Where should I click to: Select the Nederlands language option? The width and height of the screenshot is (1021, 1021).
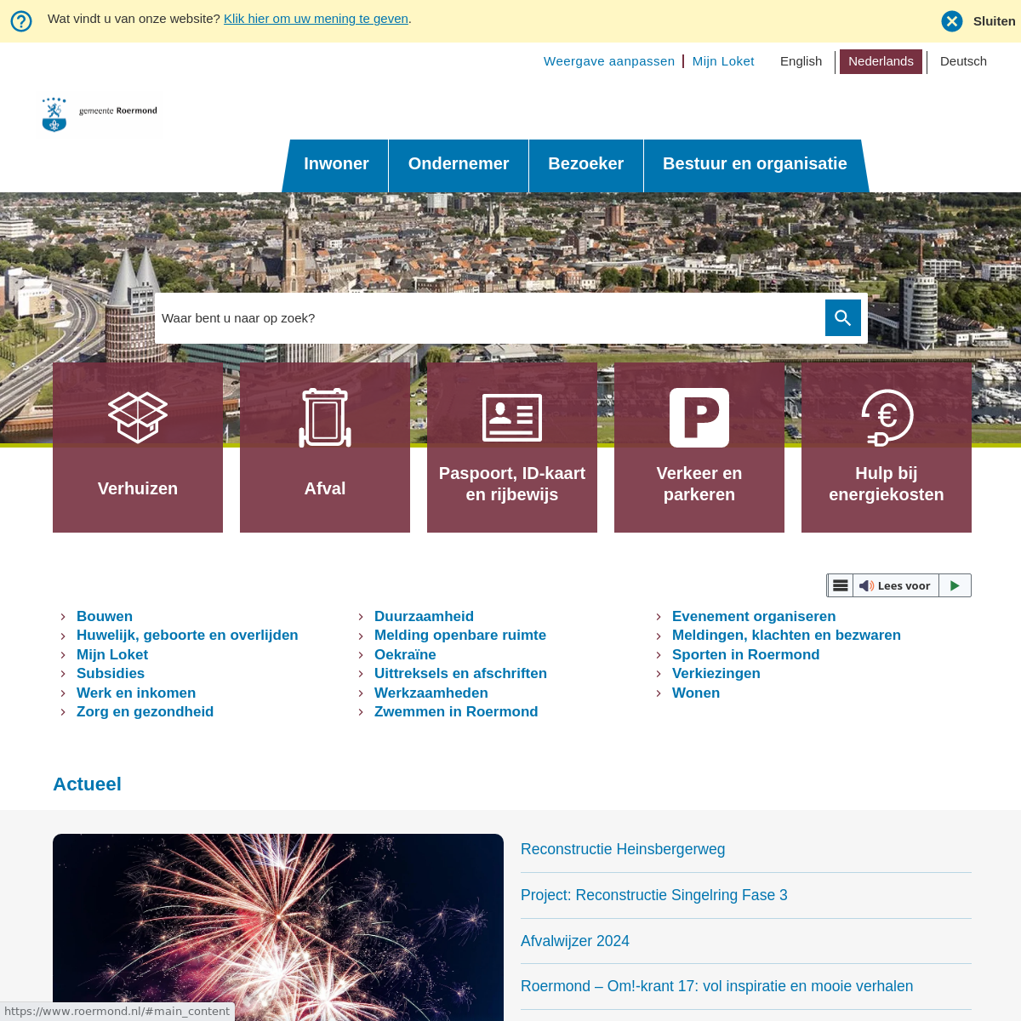(x=881, y=61)
